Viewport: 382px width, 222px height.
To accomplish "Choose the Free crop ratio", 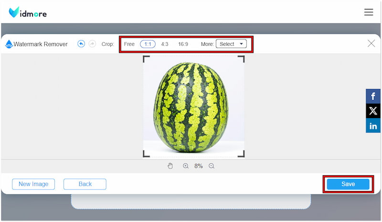I will [129, 44].
